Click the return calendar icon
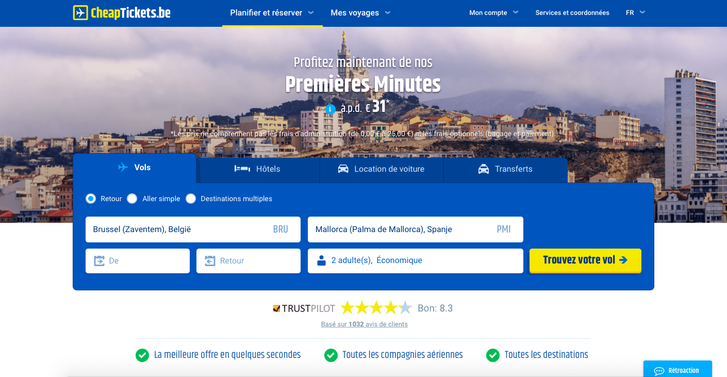Screen dimensions: 727x377 pyautogui.click(x=210, y=261)
